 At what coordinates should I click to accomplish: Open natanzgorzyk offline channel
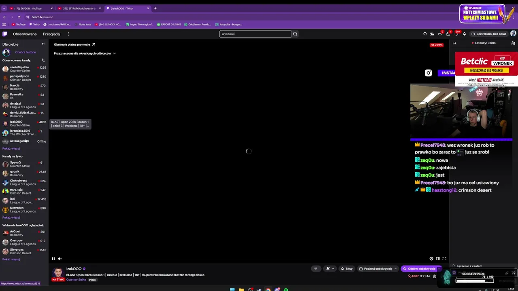[24, 141]
